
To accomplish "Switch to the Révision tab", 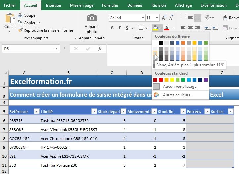I will pos(159,5).
